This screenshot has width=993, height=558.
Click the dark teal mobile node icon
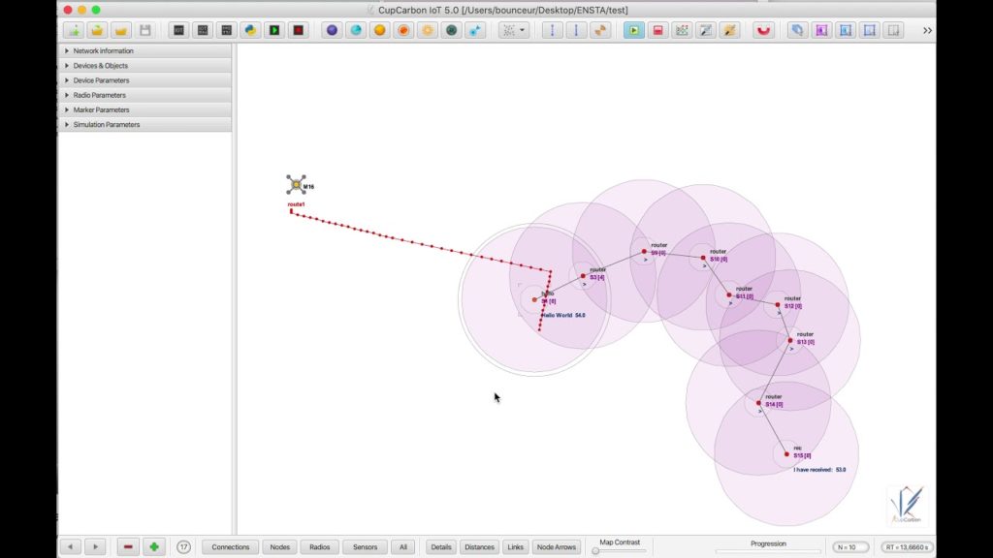[x=451, y=30]
